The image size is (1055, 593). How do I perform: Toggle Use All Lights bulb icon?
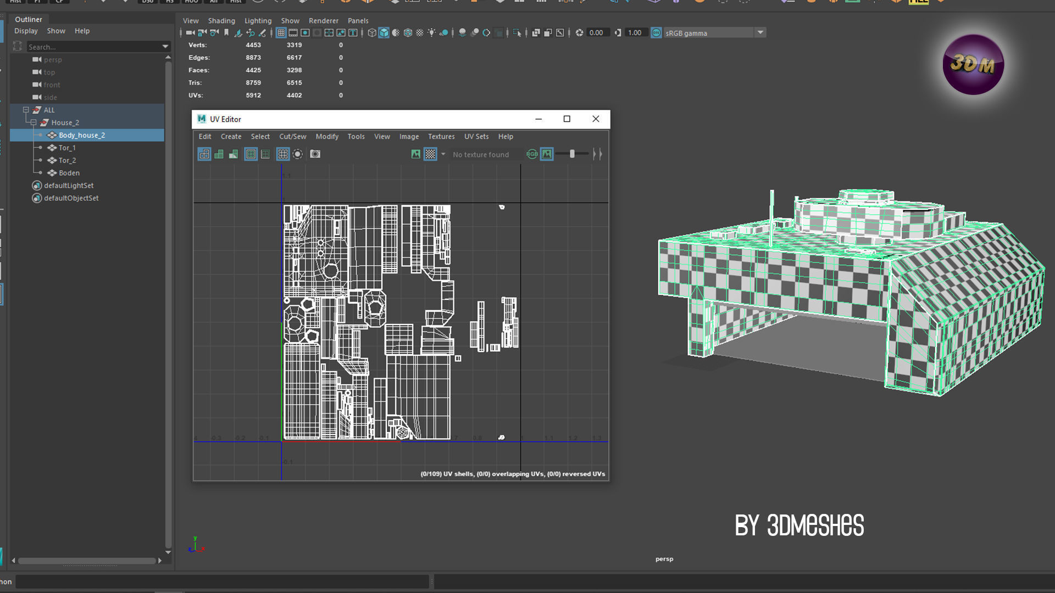(x=431, y=33)
